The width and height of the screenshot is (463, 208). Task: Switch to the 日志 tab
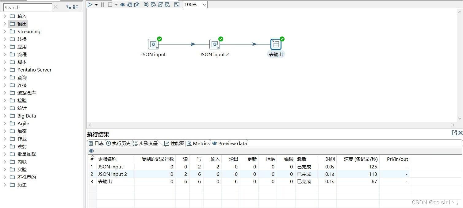(x=96, y=143)
